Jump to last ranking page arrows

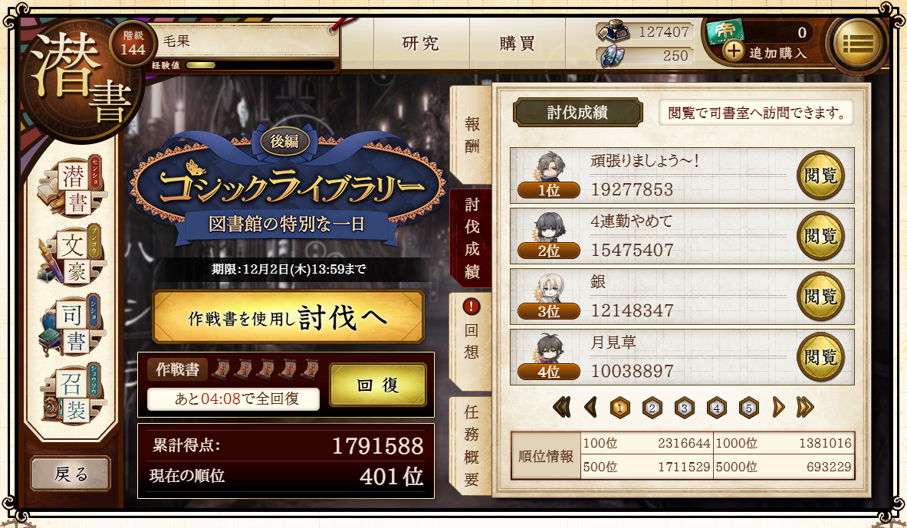[x=804, y=408]
